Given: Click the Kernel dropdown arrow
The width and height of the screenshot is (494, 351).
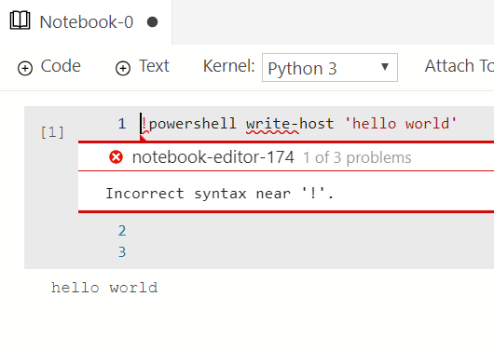Looking at the screenshot, I should (384, 66).
